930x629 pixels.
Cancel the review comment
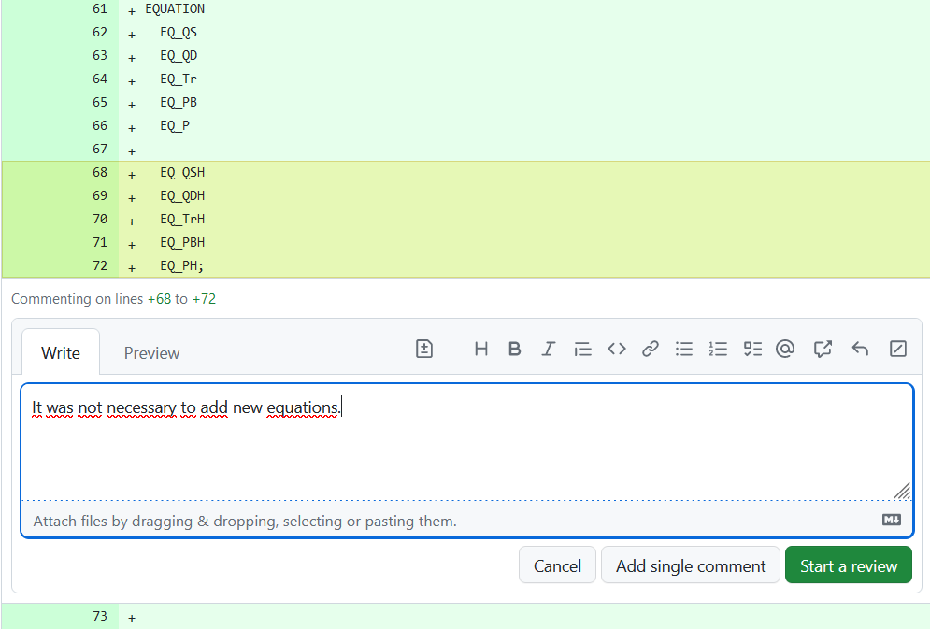[557, 565]
